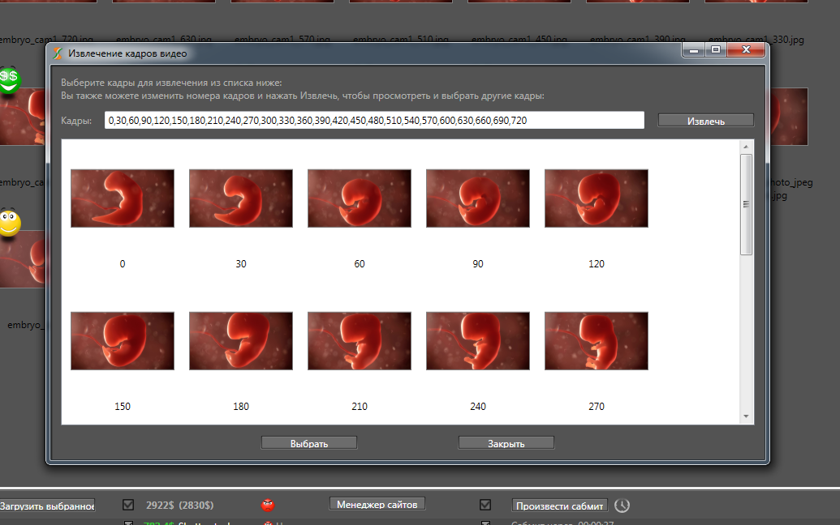Click the 2922$ (2830$) earnings text

point(179,506)
